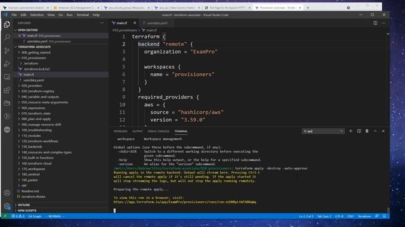
Task: Open the Run menu
Action: tap(70, 15)
